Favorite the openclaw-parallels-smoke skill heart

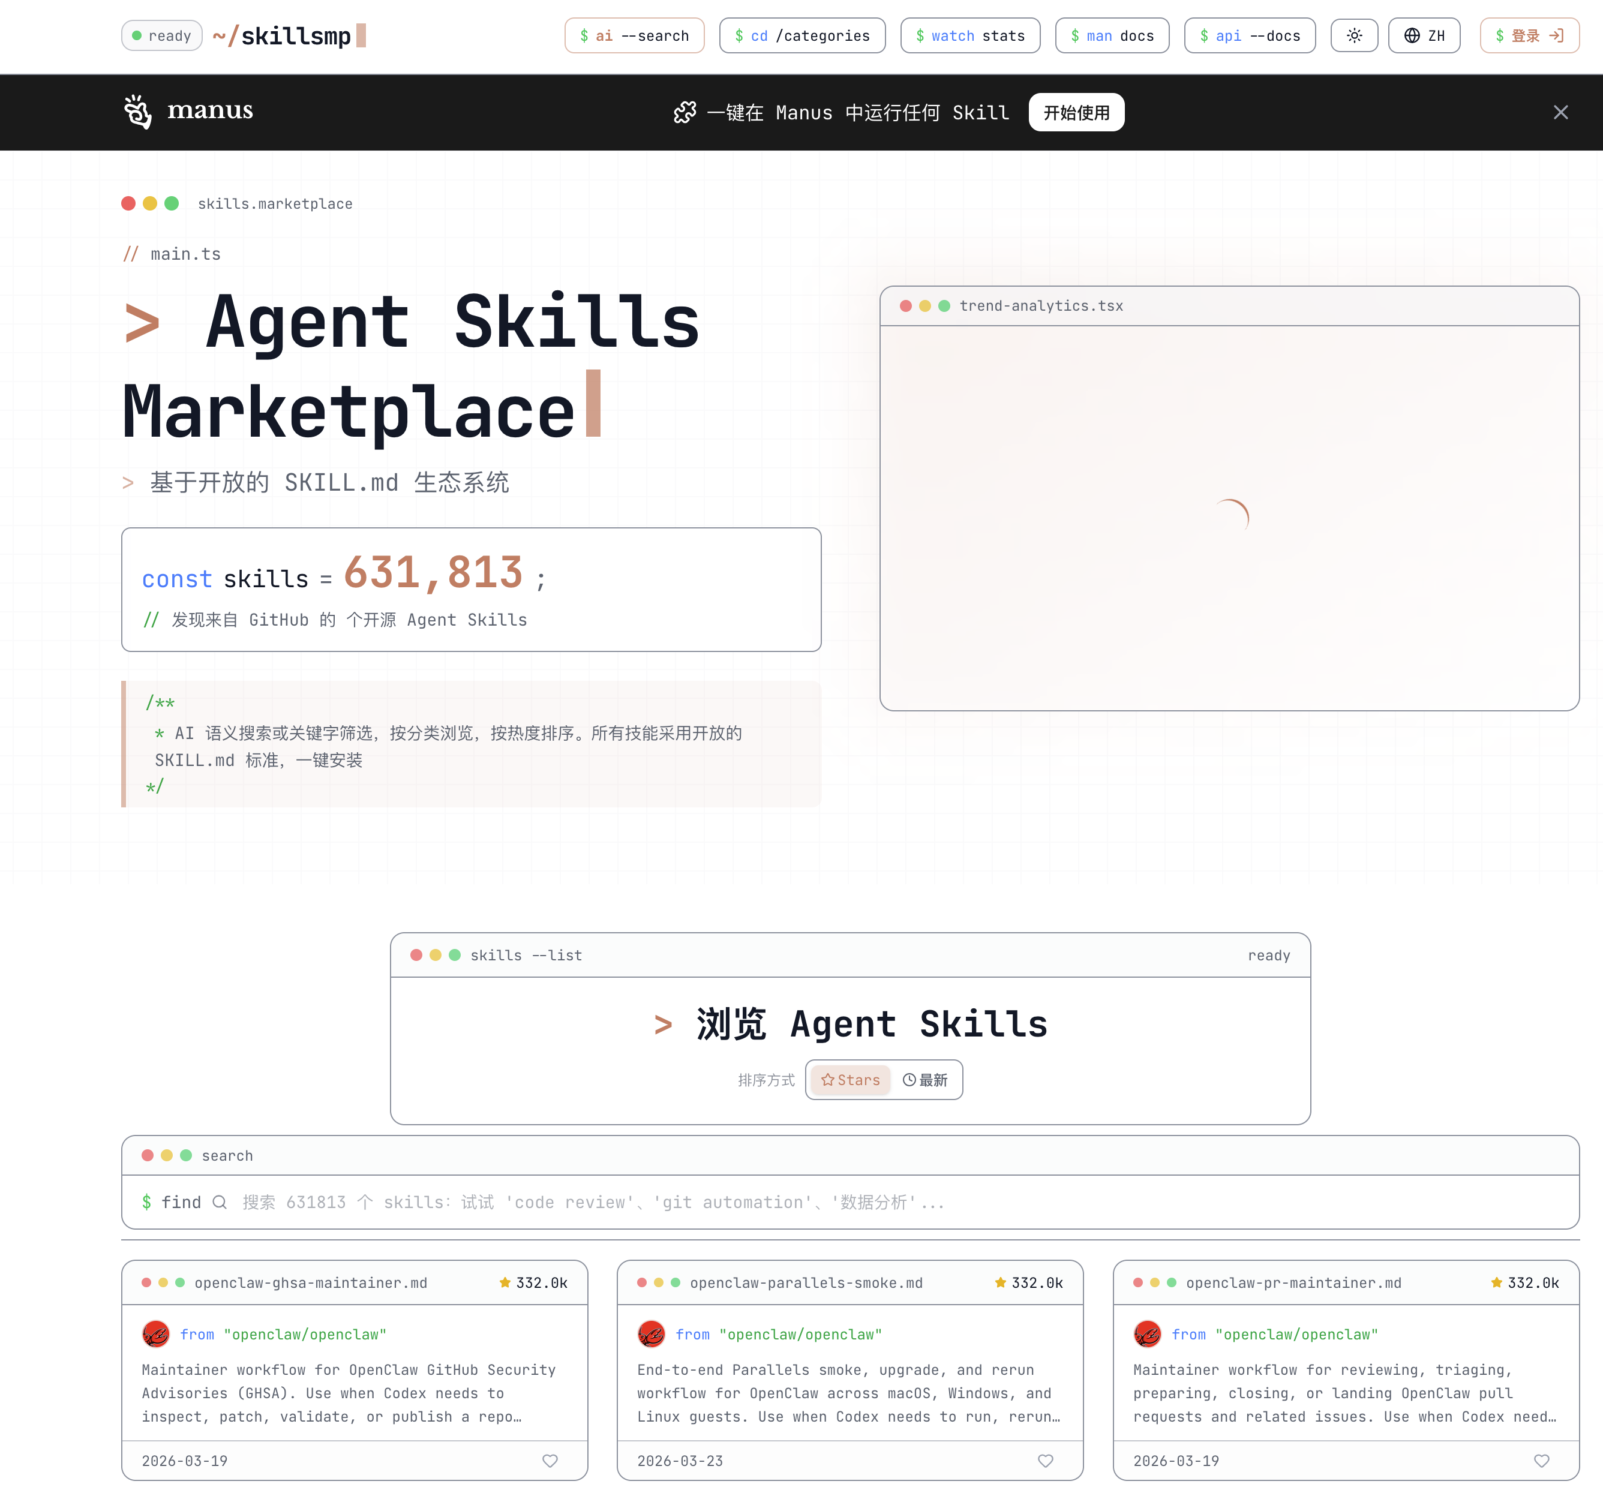click(x=1045, y=1461)
